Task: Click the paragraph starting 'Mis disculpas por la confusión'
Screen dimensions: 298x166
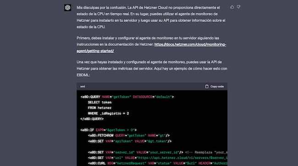Action: click(x=151, y=17)
